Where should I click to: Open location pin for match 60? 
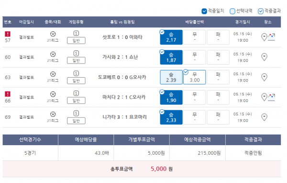pyautogui.click(x=264, y=57)
